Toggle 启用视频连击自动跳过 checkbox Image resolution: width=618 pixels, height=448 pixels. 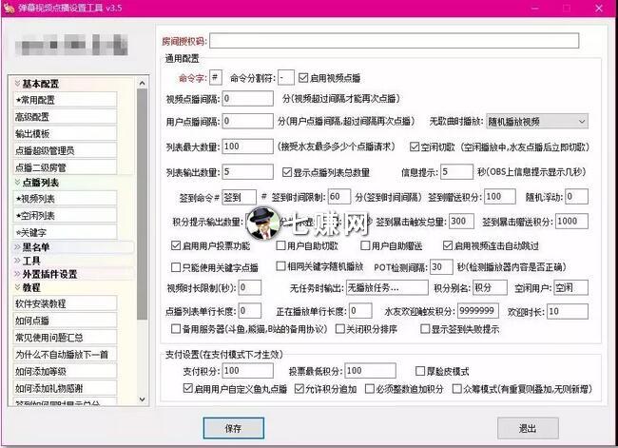coord(448,245)
